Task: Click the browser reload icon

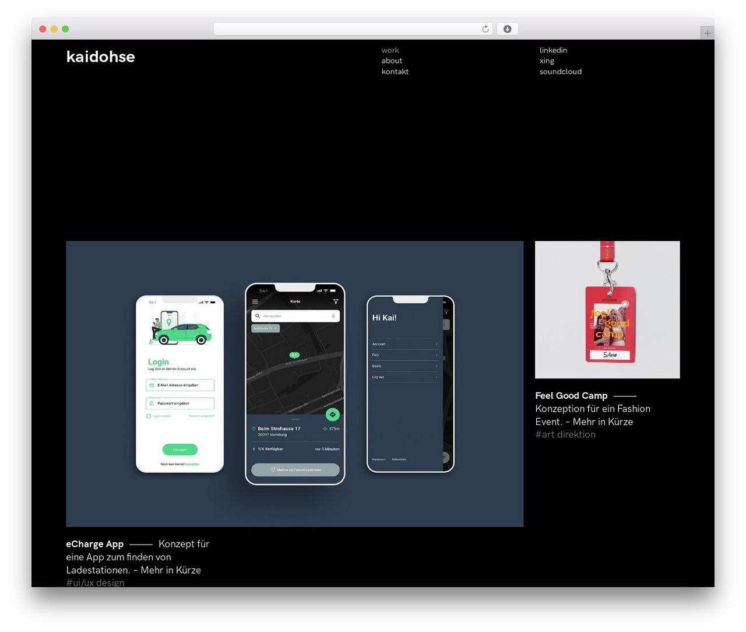Action: tap(485, 29)
